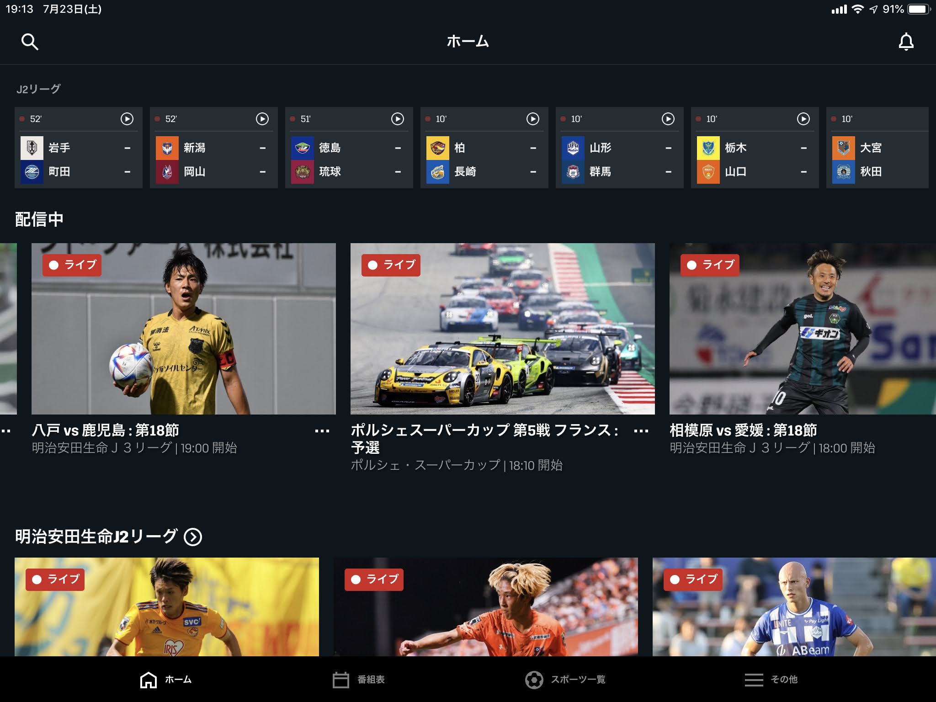936x702 pixels.
Task: Start the 山形 vs 群馬 live stream
Action: [668, 119]
